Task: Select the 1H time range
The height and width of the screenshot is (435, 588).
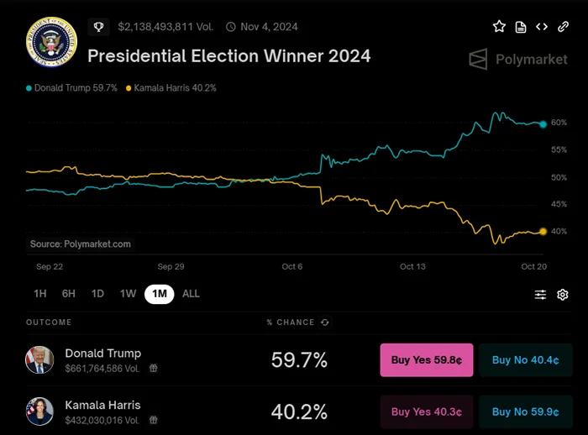Action: pyautogui.click(x=39, y=294)
